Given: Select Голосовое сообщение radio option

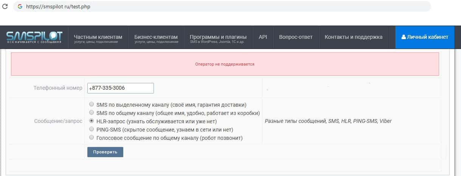Looking at the screenshot, I should [91, 138].
